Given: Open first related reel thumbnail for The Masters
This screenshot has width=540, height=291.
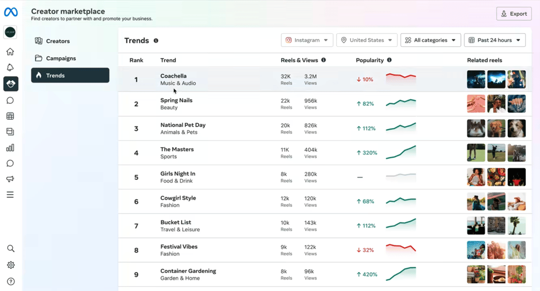Looking at the screenshot, I should 476,152.
